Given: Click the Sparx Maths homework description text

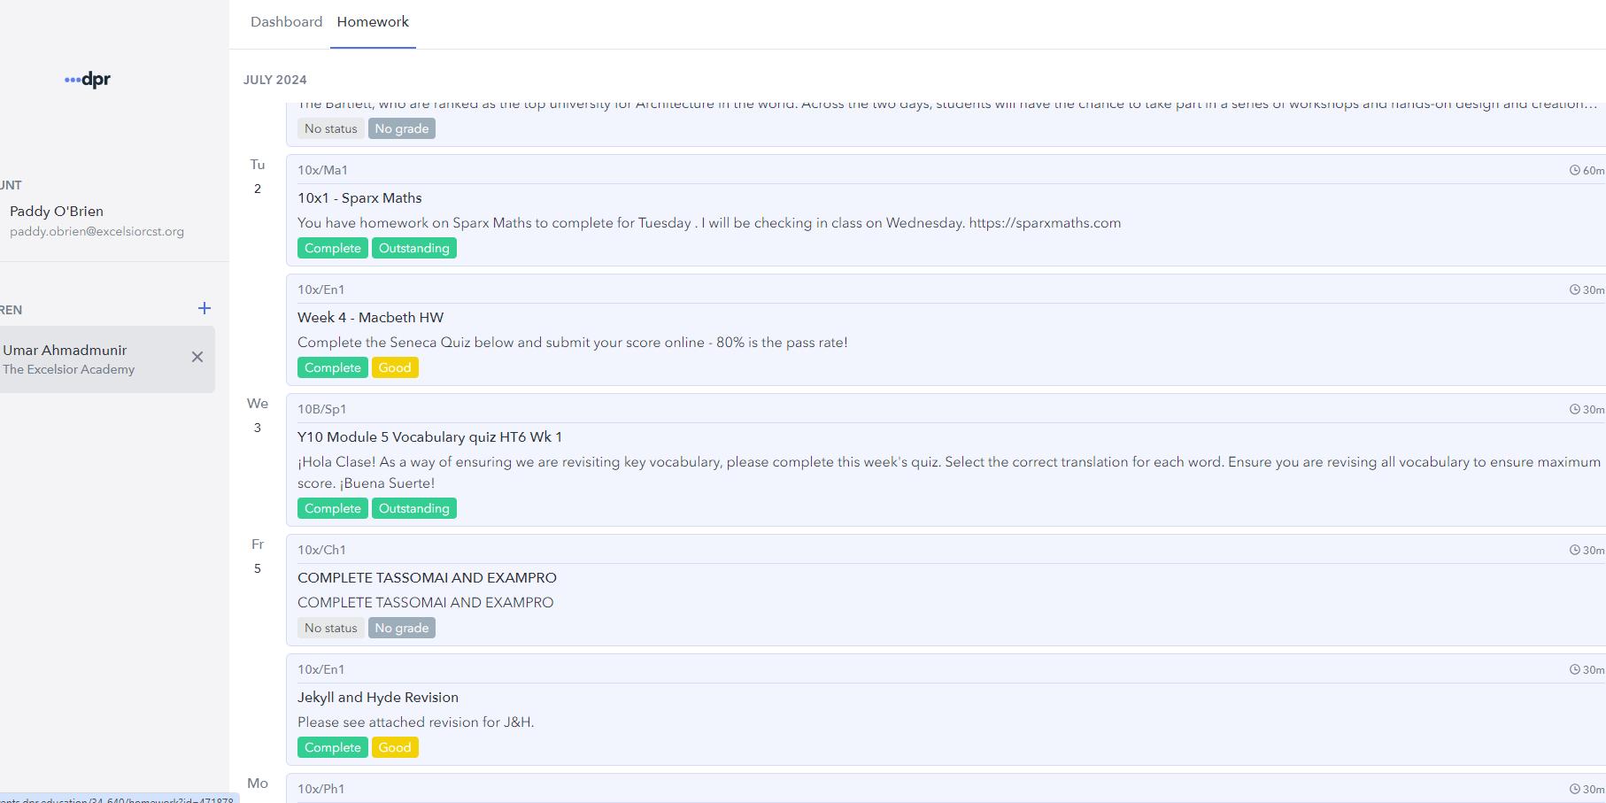Looking at the screenshot, I should [709, 223].
